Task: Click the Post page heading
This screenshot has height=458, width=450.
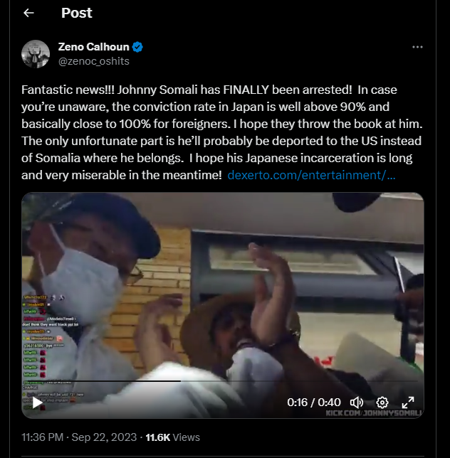Action: [x=77, y=13]
